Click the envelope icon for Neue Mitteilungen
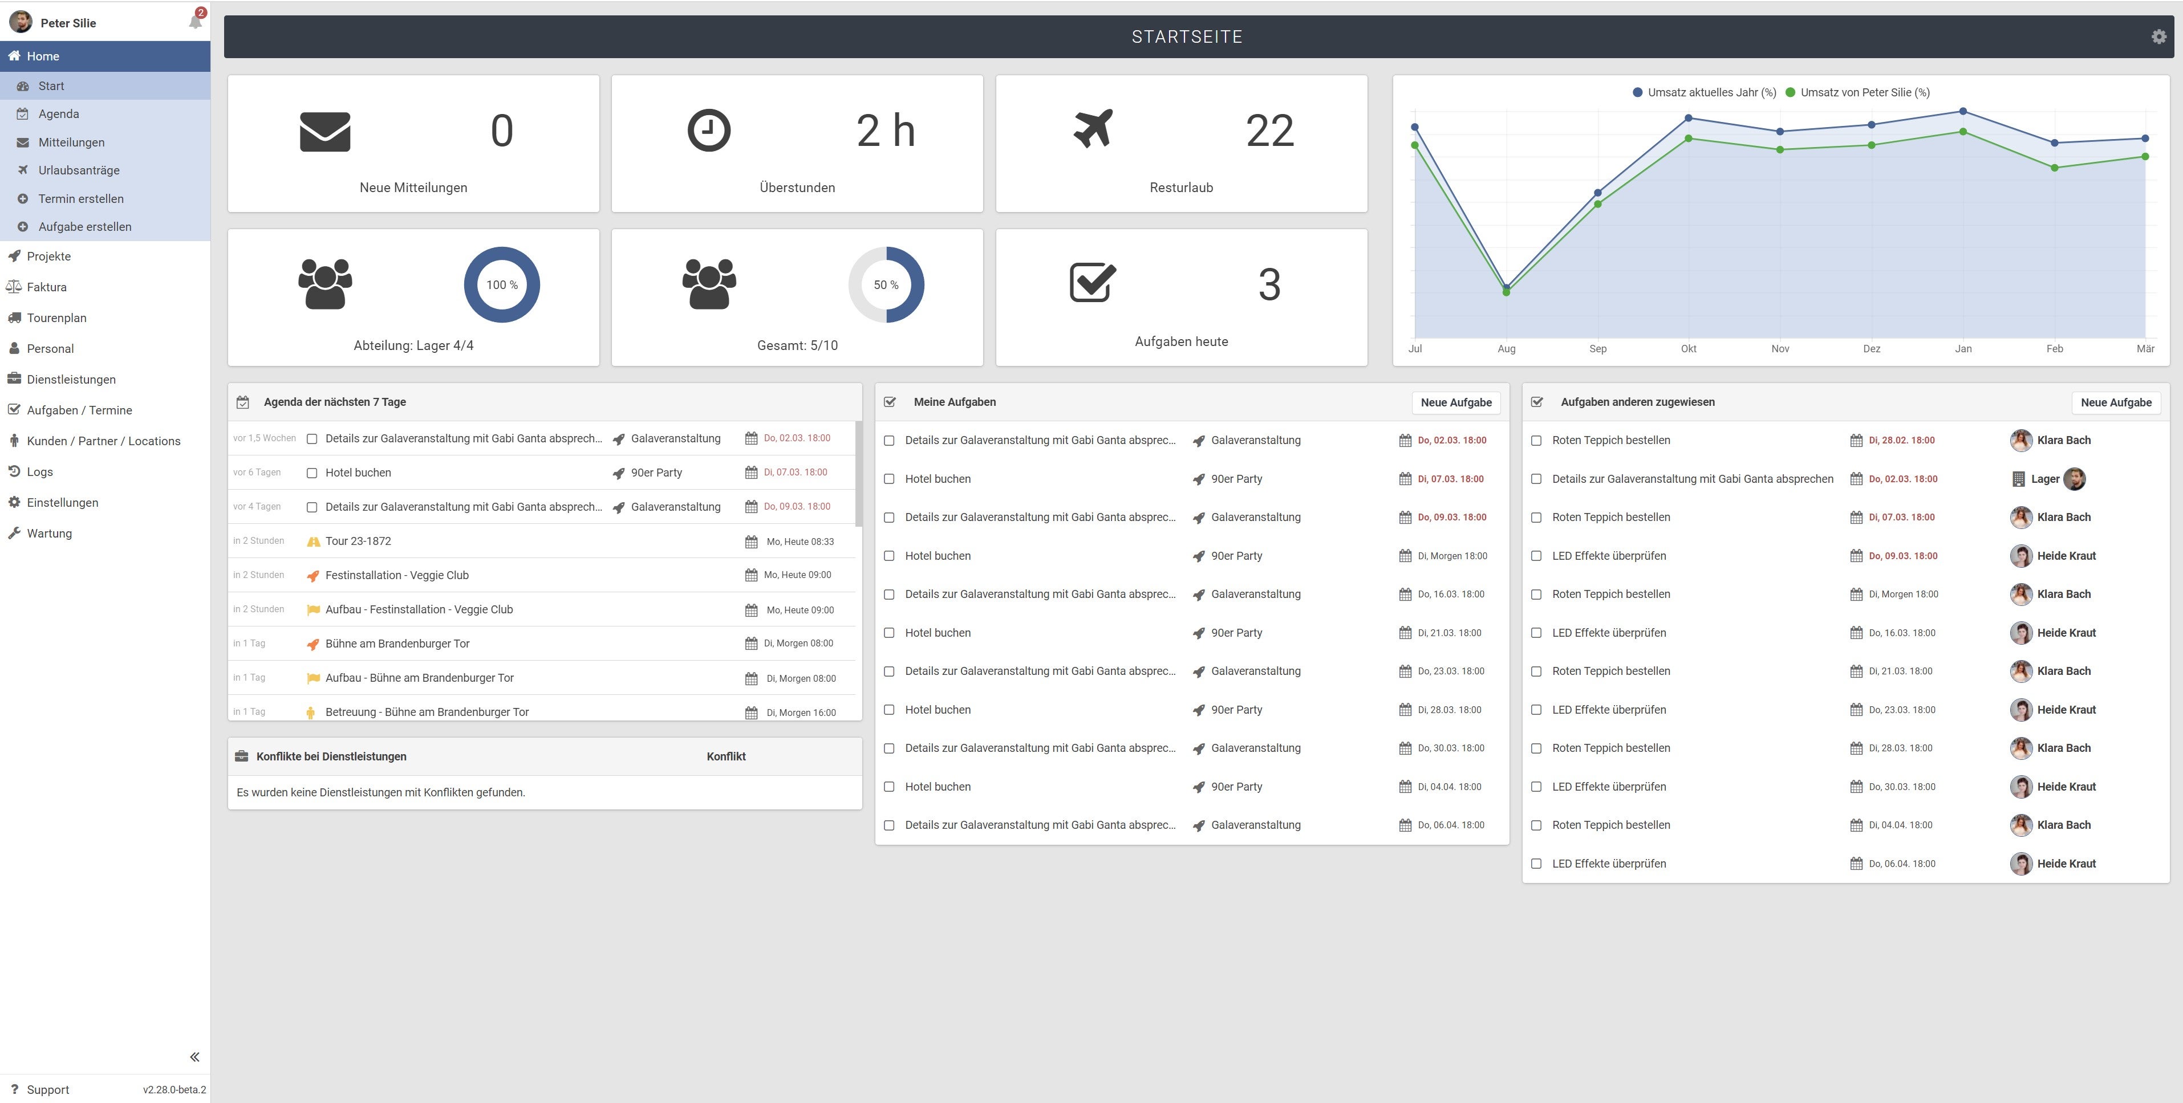Screen dimensions: 2183x1103 click(x=324, y=131)
